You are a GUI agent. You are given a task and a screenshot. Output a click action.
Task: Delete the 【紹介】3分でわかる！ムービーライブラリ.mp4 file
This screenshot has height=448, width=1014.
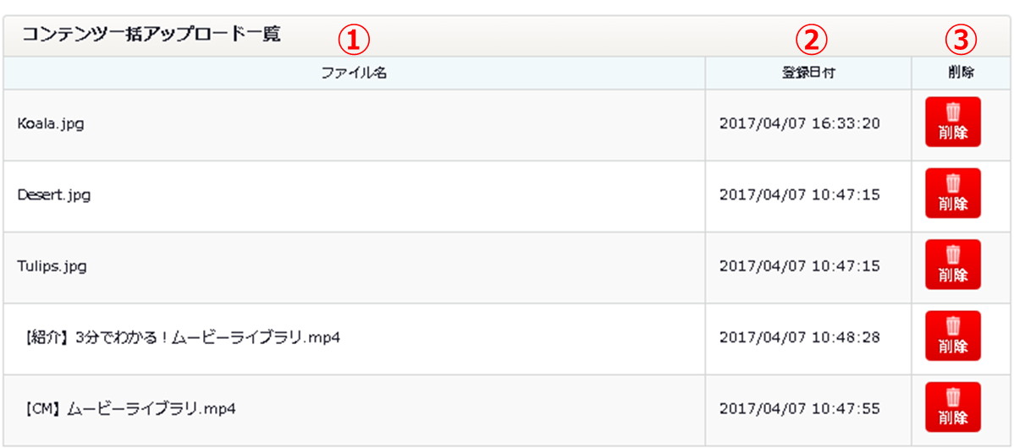952,336
